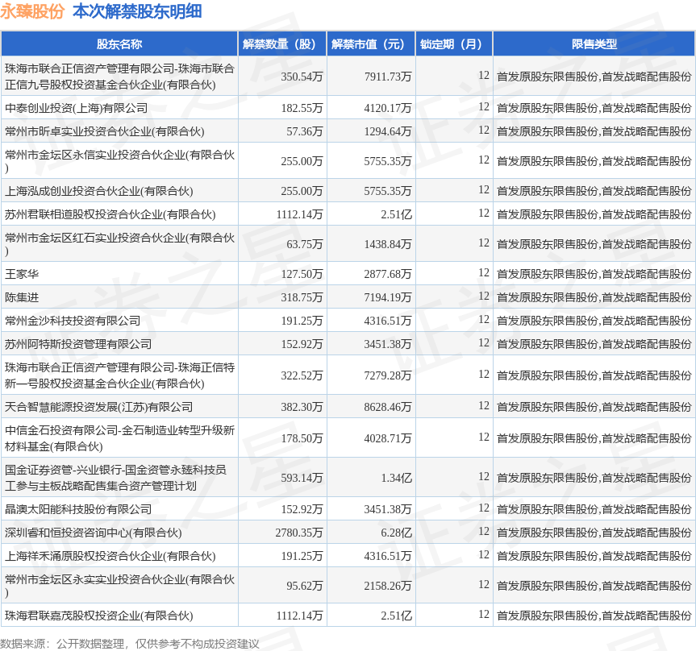This screenshot has width=696, height=651.
Task: Select shareholder 常州金沙科技投资有限公司
Action: coord(73,321)
